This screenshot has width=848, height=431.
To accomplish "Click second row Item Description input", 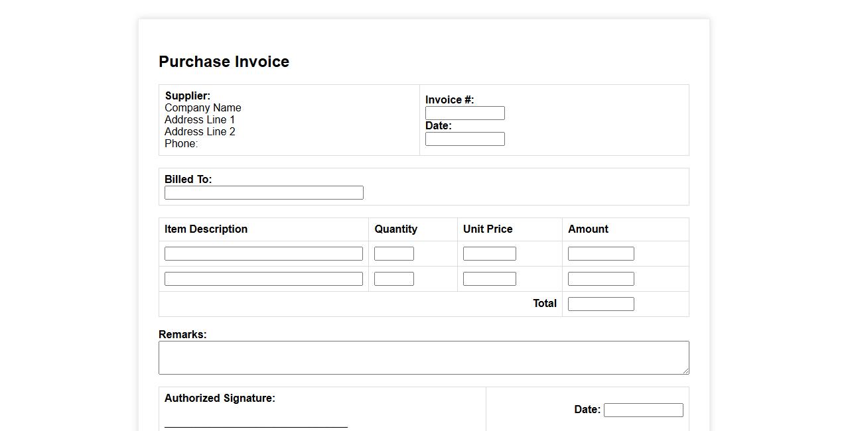I will click(x=263, y=279).
